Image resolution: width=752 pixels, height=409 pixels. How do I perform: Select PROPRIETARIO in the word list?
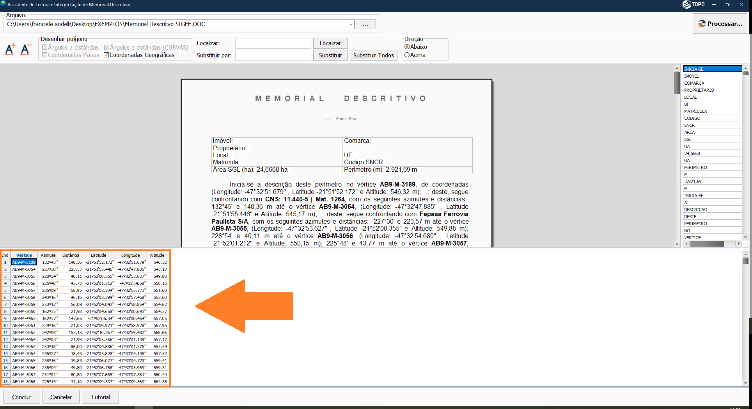[x=699, y=90]
